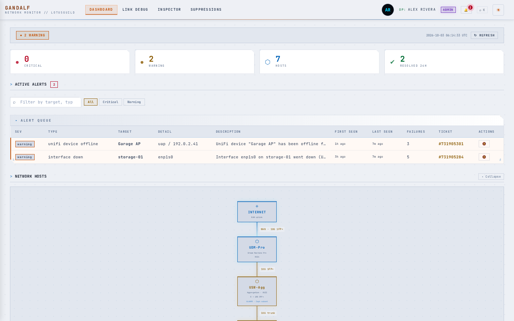Select the UDM-Pro host node

pos(257,249)
